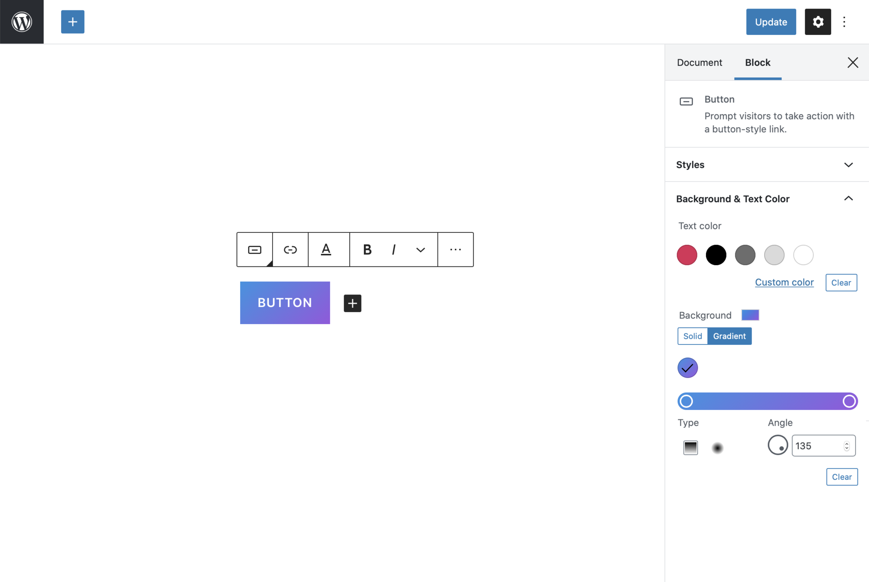Image resolution: width=869 pixels, height=582 pixels.
Task: Open block toolbar more options ellipsis
Action: [455, 250]
